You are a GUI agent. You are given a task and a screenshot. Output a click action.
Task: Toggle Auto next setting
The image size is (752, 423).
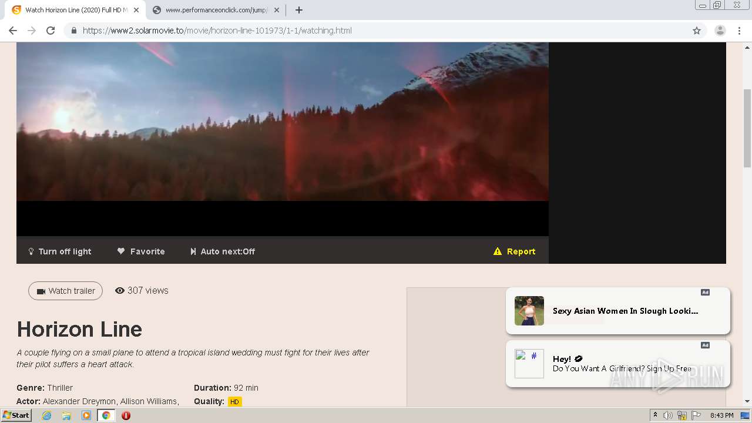tap(223, 251)
